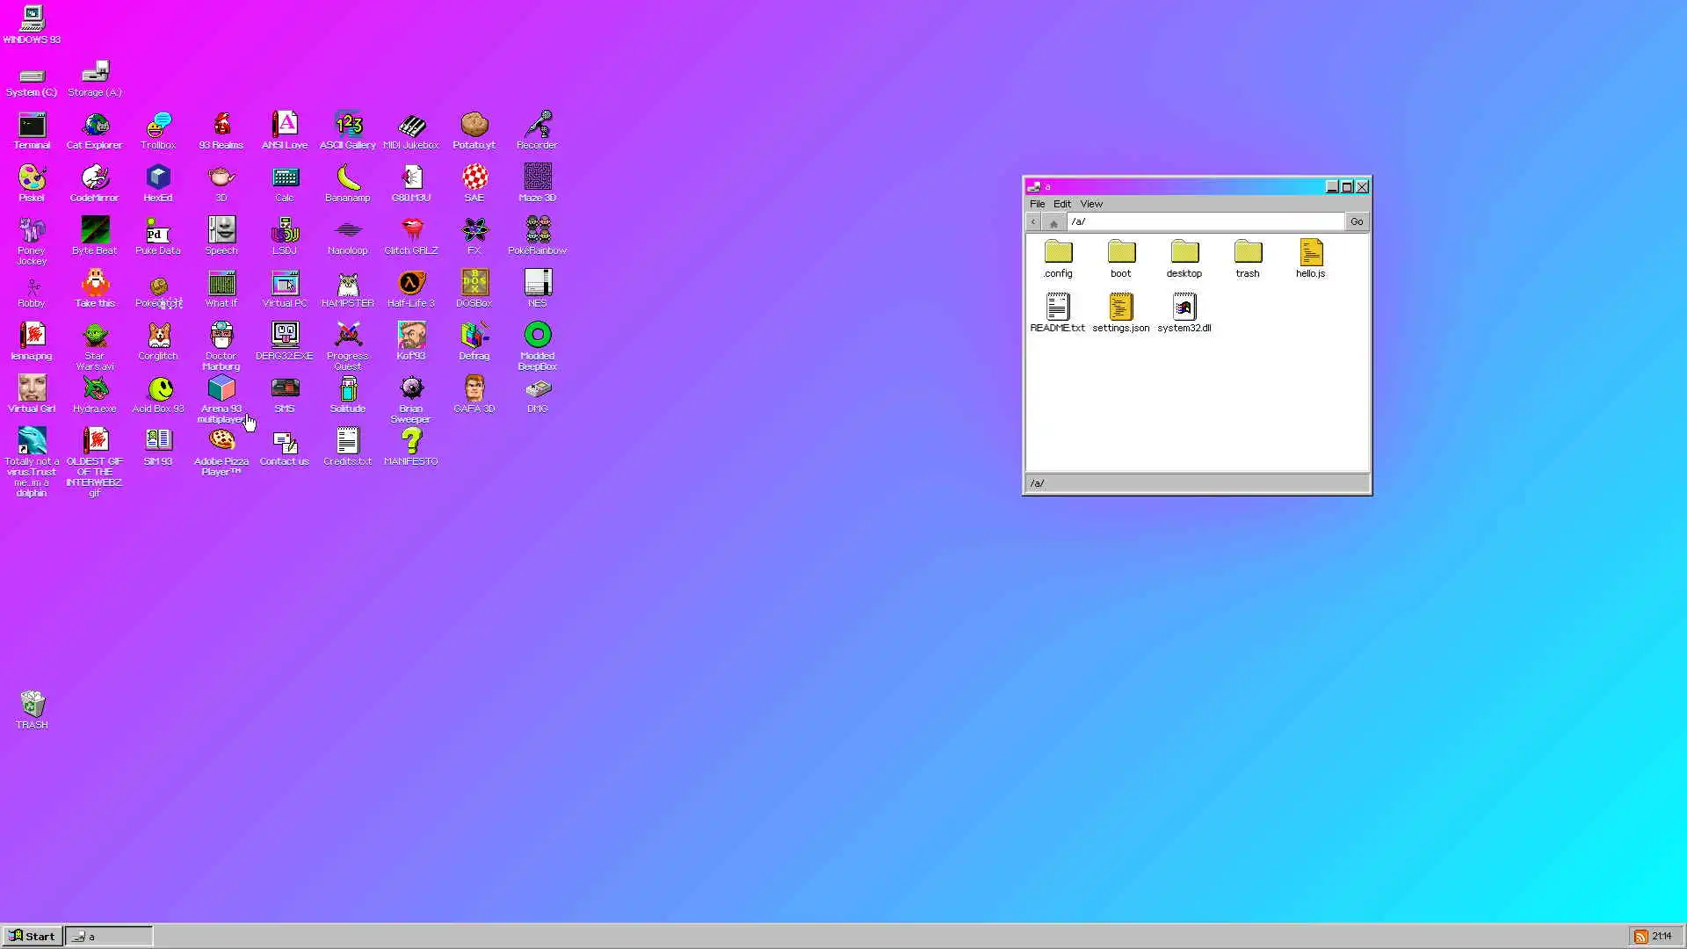This screenshot has width=1687, height=949.
Task: Launch Cat Explorer browser icon
Action: (95, 127)
